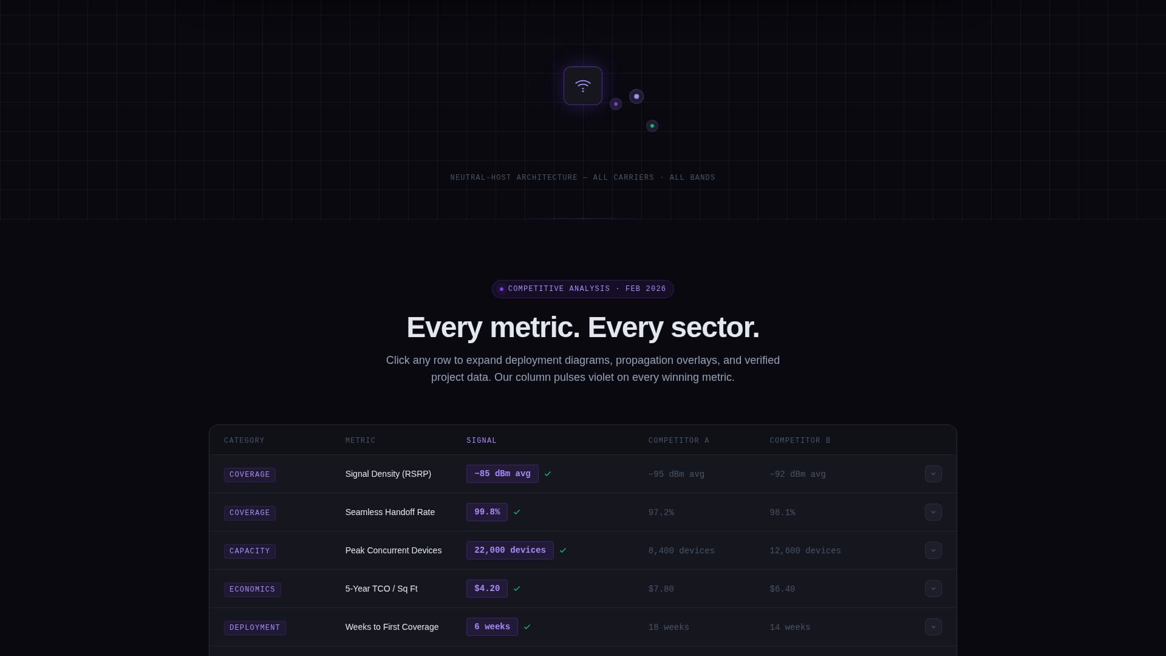This screenshot has width=1166, height=656.
Task: Click the 18 weeks cell
Action: click(669, 627)
